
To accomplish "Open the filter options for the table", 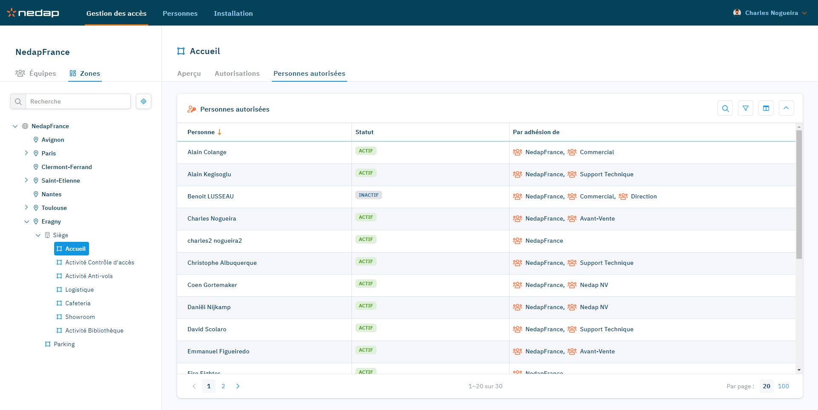I will click(746, 108).
